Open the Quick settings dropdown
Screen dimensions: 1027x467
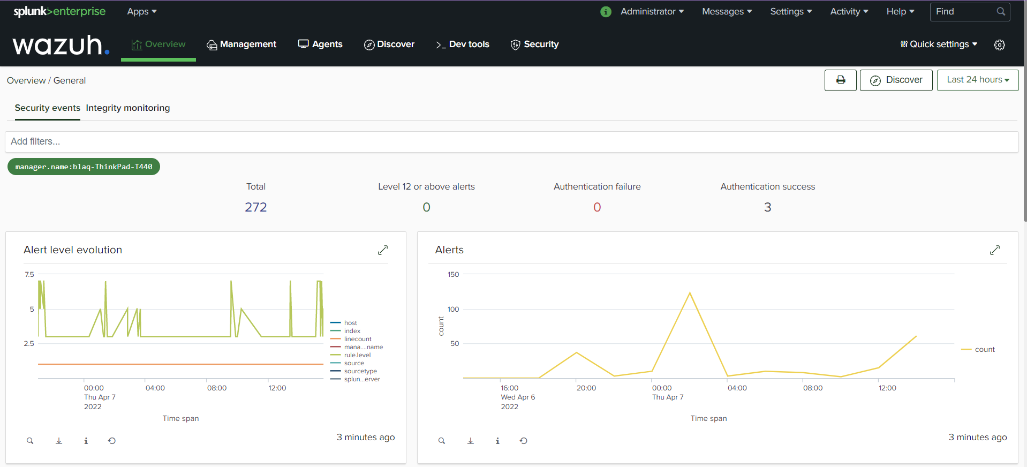click(x=939, y=44)
